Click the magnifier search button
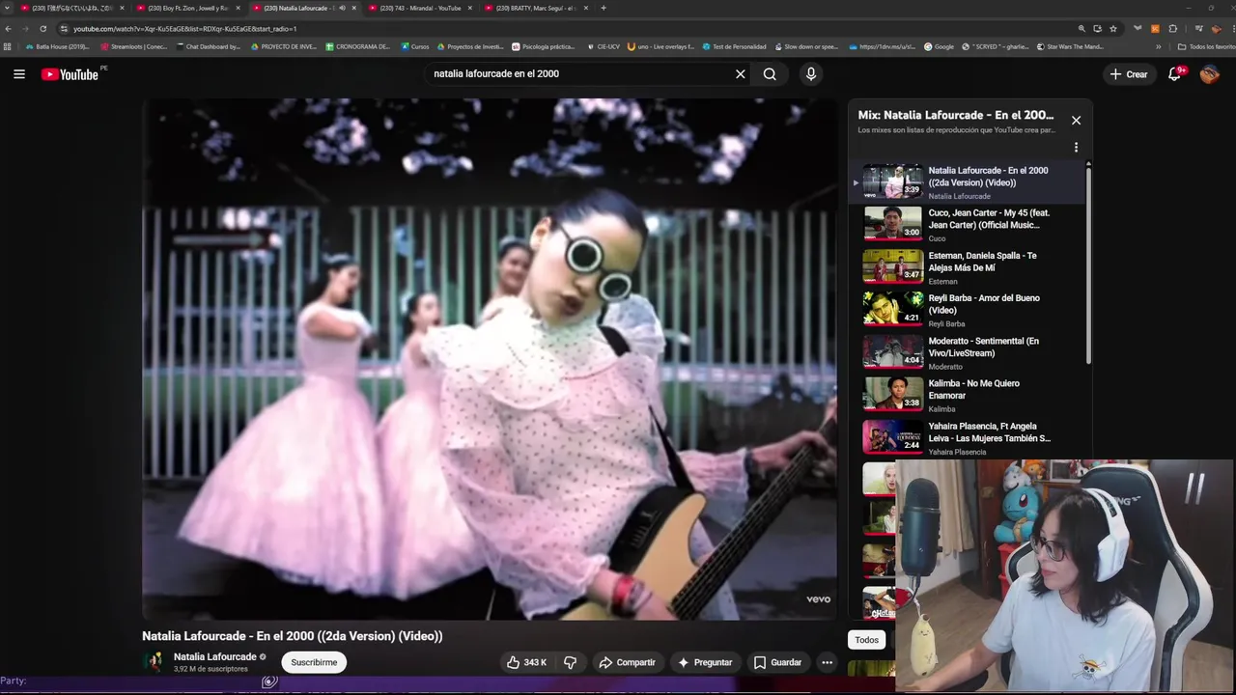 pos(770,74)
